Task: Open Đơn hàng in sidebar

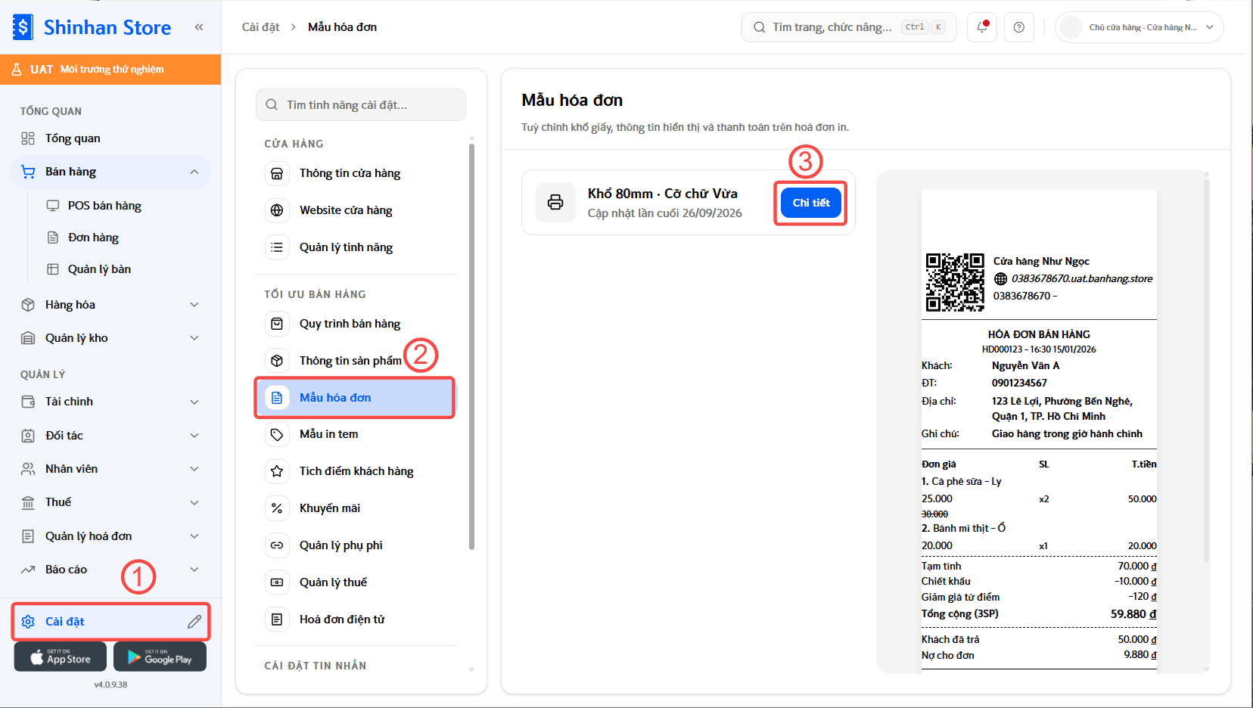Action: tap(93, 238)
